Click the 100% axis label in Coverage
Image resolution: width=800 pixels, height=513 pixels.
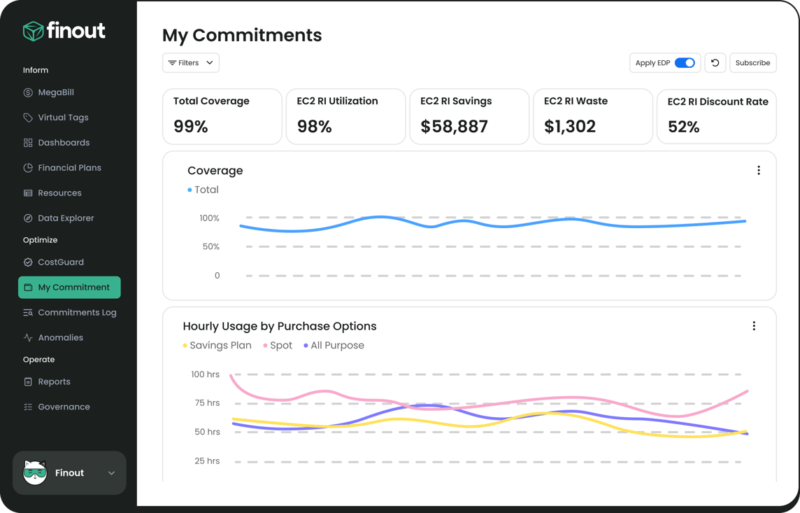click(210, 218)
